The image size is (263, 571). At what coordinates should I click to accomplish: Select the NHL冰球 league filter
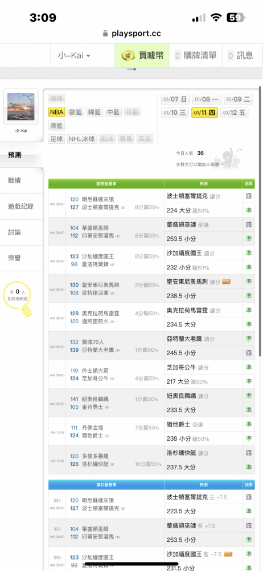point(82,139)
